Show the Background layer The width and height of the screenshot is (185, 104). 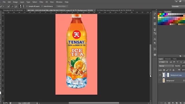[160, 81]
